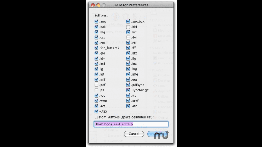Toggle the .xref checkbox
This screenshot has width=262, height=147.
pyautogui.click(x=128, y=101)
